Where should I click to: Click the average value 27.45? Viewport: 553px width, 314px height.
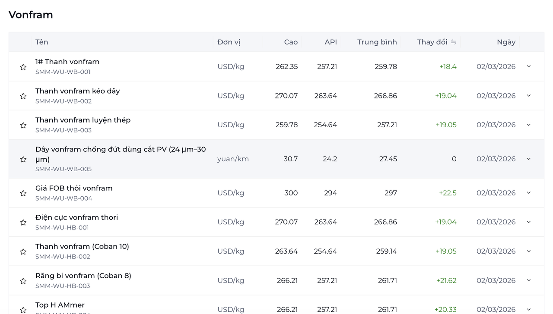pos(388,159)
